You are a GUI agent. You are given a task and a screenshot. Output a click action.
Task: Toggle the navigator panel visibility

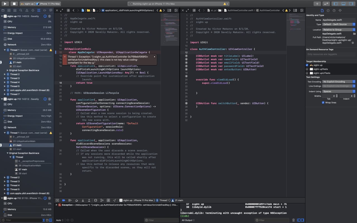point(336,4)
